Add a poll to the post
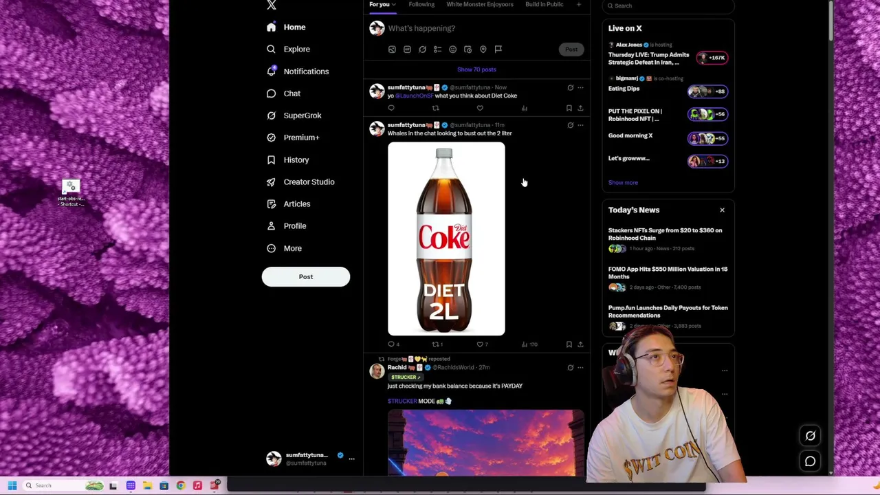This screenshot has height=495, width=880. (x=437, y=49)
